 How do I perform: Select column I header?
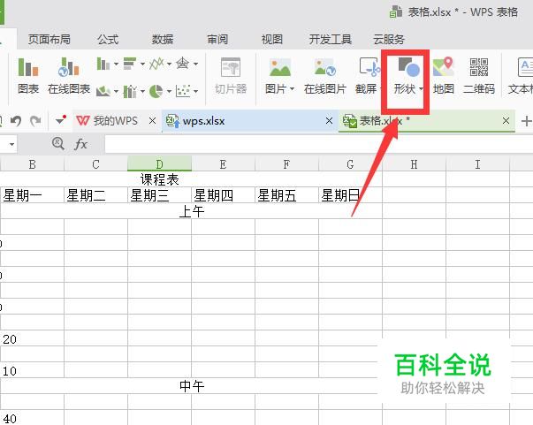pos(477,164)
